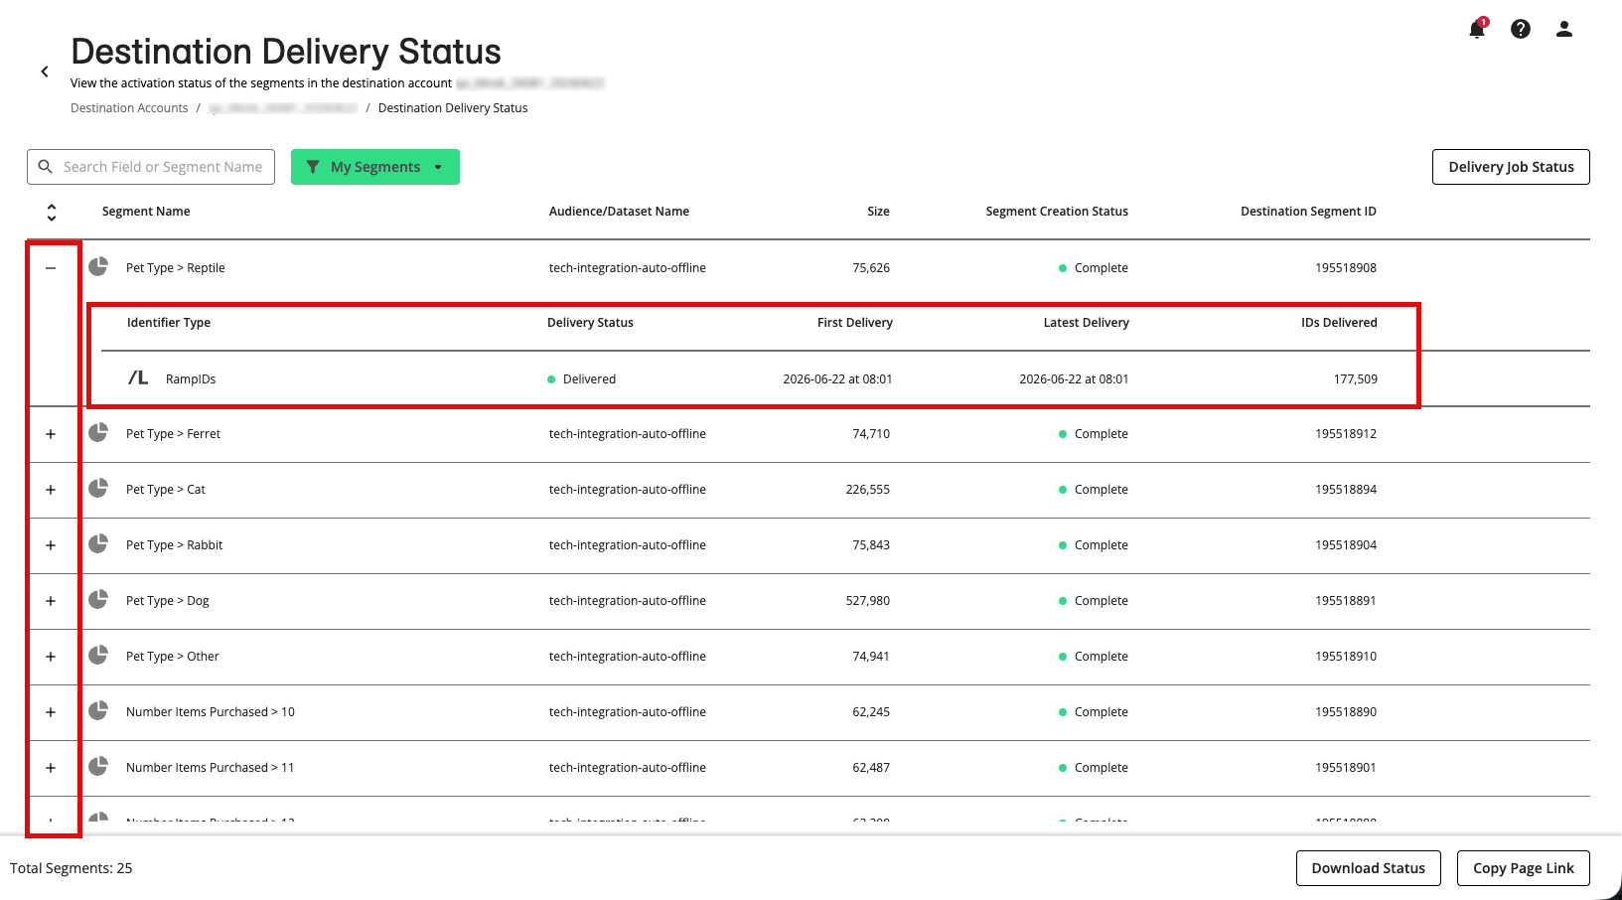Viewport: 1622px width, 900px height.
Task: Select the Pet Type > Cat segment name
Action: (x=166, y=490)
